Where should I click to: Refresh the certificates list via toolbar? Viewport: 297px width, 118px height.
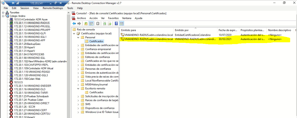point(105,24)
